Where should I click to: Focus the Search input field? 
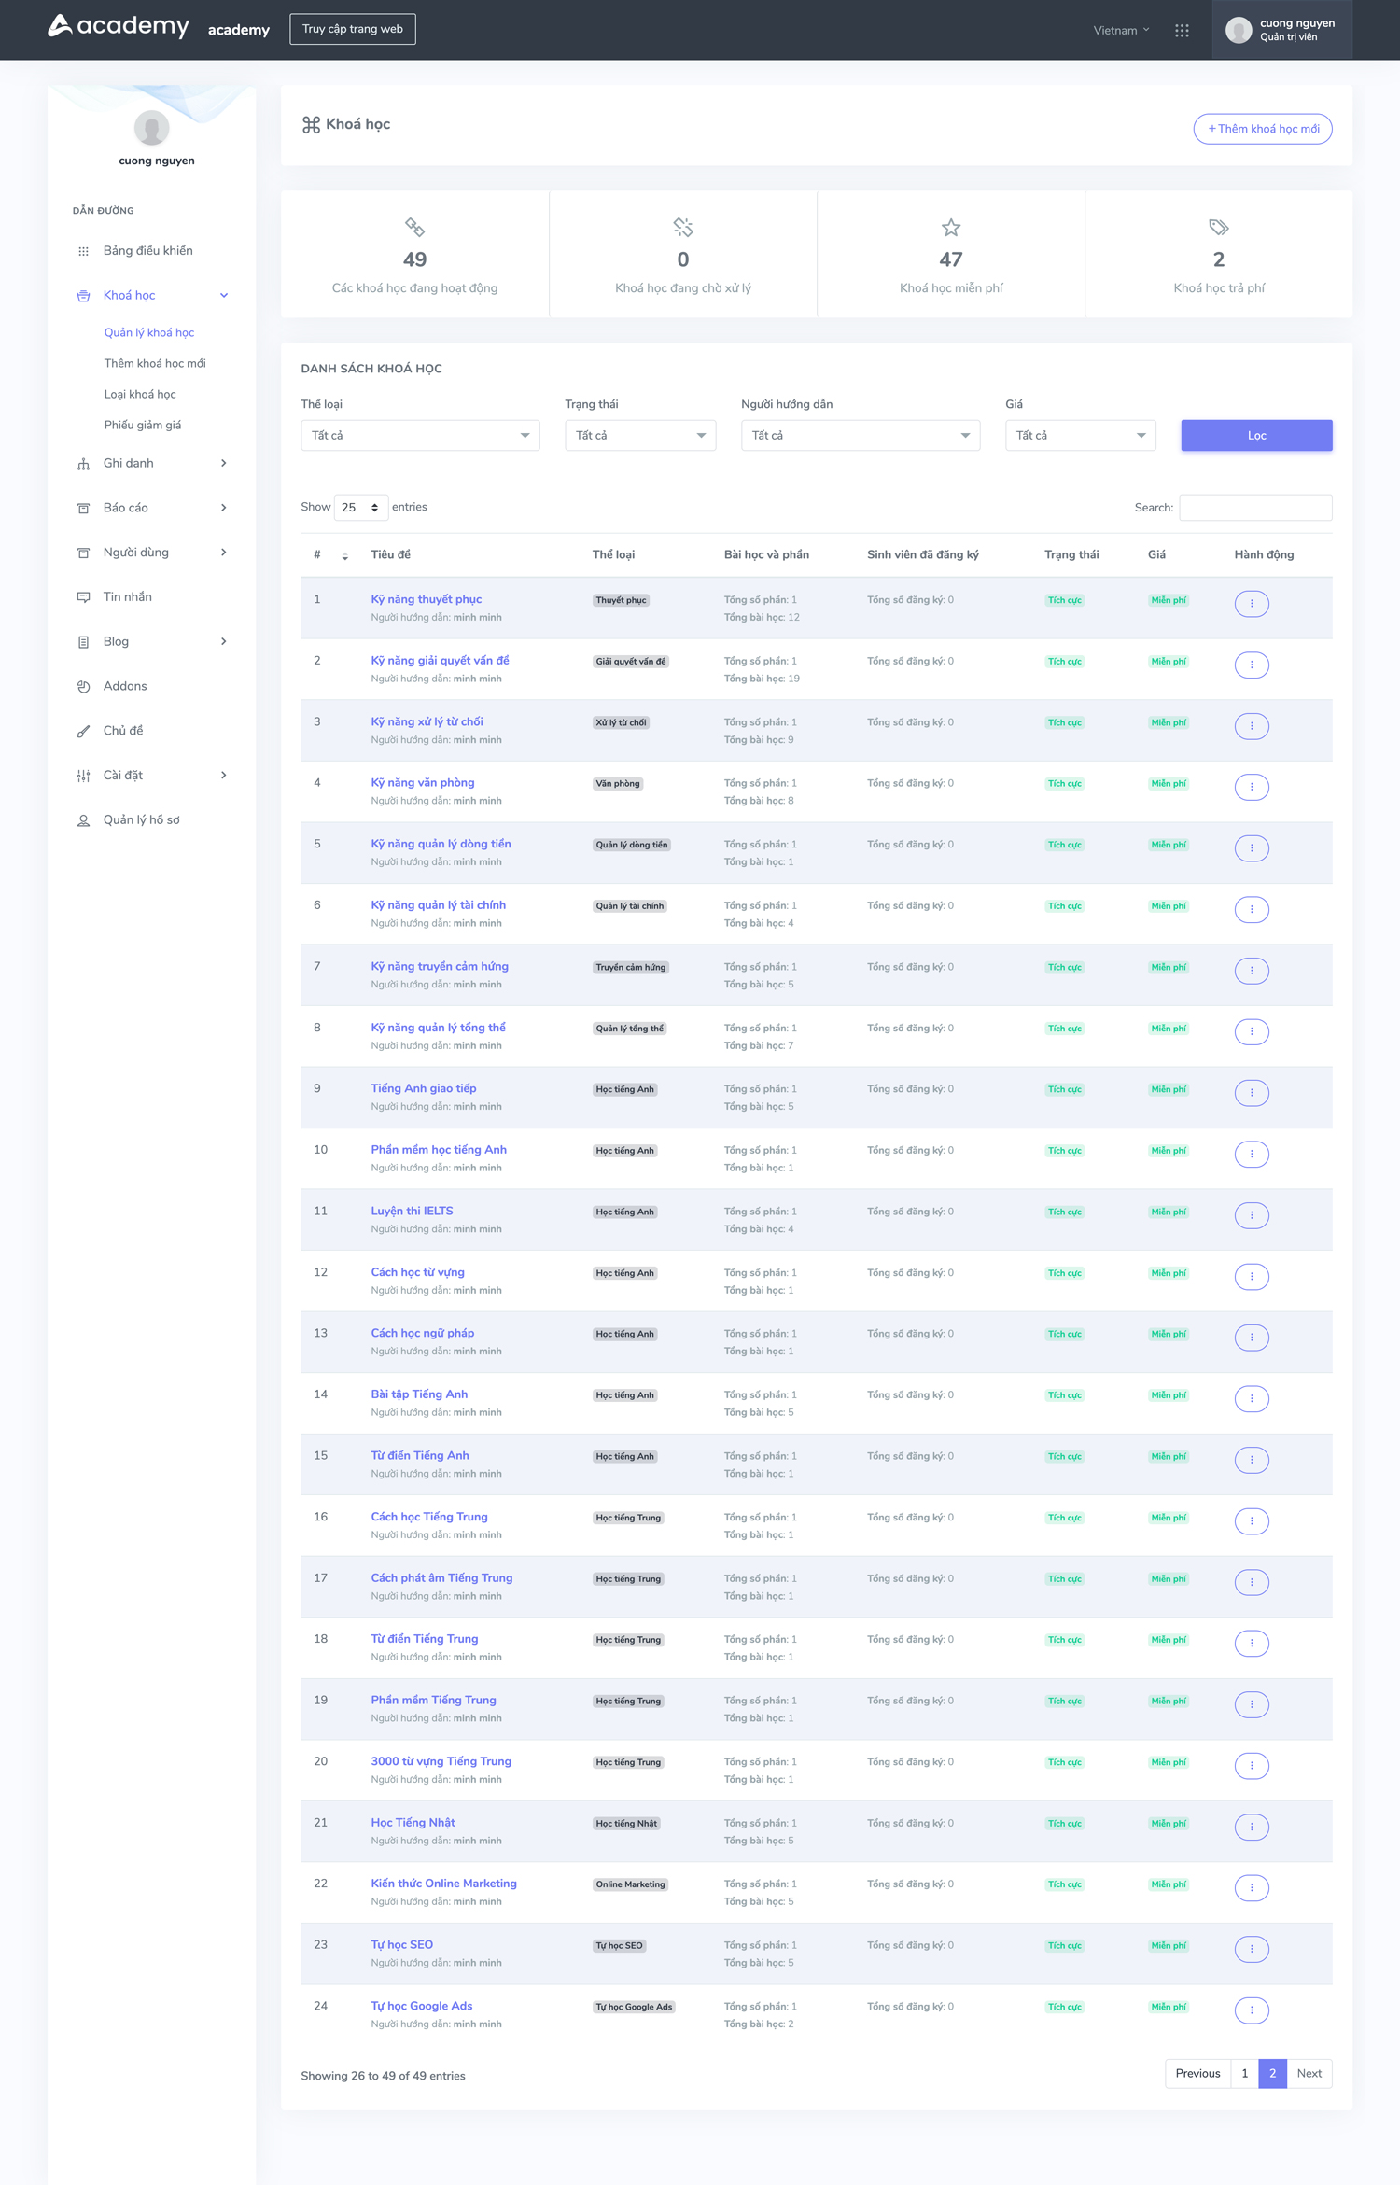click(1255, 508)
